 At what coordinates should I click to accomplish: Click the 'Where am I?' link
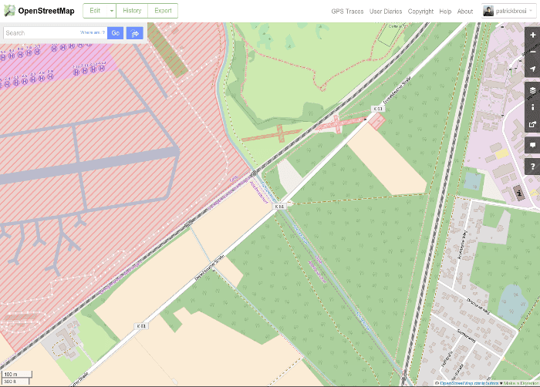click(92, 33)
